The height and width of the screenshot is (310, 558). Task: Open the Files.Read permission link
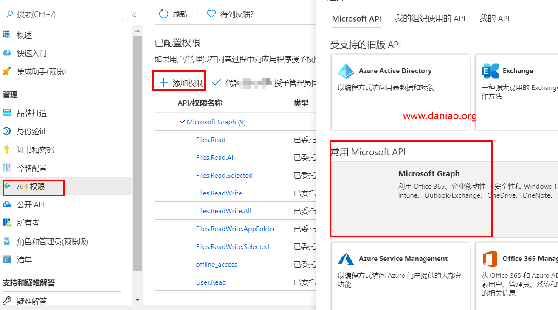click(x=211, y=140)
